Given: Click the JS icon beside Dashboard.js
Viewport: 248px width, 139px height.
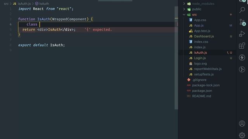Looking at the screenshot, I should click(191, 36).
